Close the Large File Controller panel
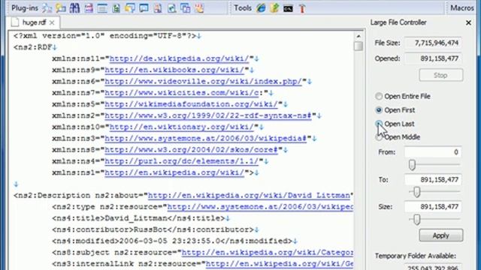The height and width of the screenshot is (270, 481). pos(468,22)
